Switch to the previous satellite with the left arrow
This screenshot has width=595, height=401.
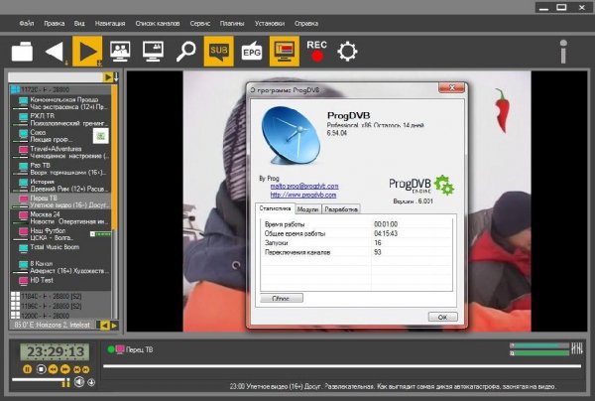point(104,325)
